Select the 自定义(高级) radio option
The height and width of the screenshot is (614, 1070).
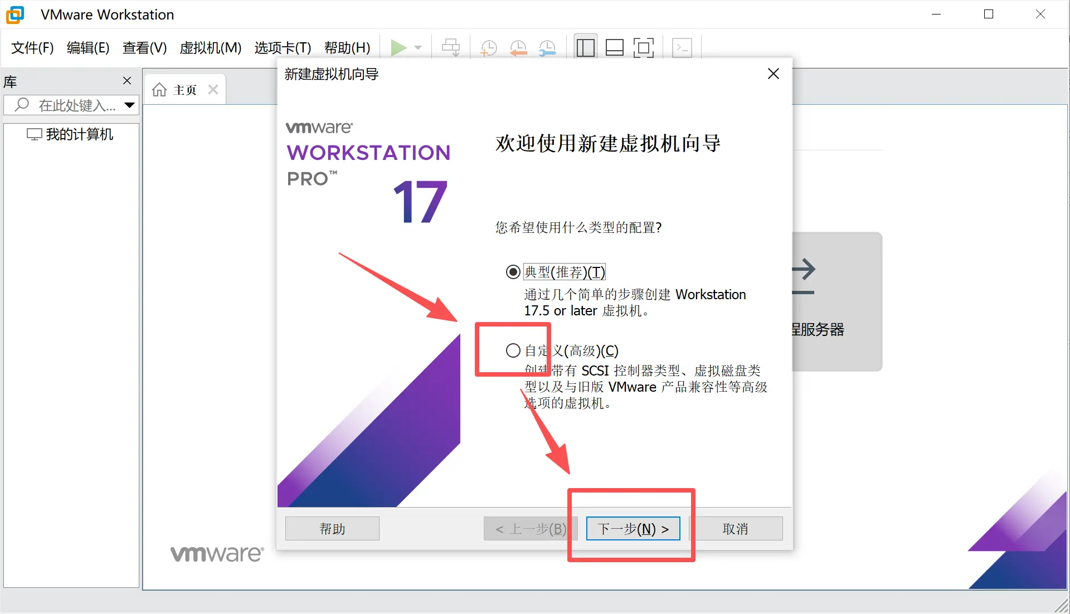(513, 350)
